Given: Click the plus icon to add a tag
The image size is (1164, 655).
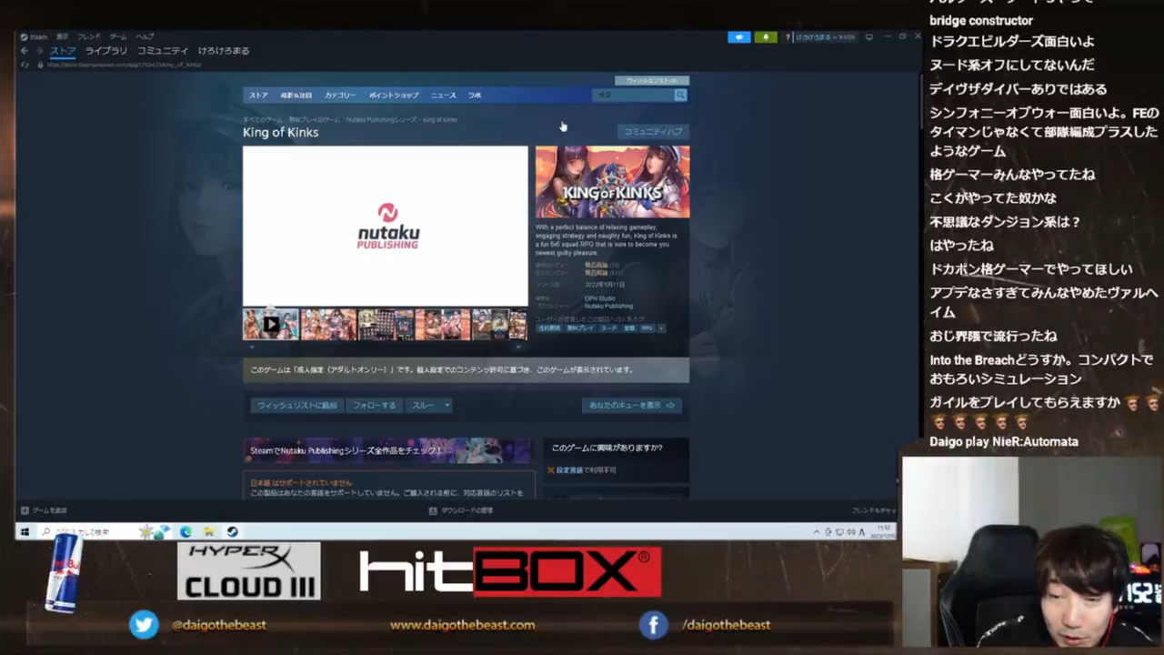Looking at the screenshot, I should (x=661, y=328).
